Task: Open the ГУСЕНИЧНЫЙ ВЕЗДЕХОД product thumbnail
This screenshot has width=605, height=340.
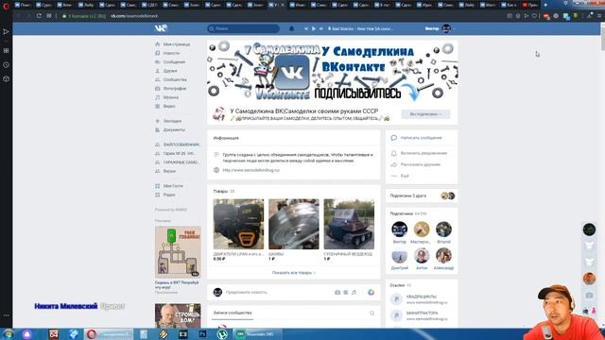Action: (349, 224)
